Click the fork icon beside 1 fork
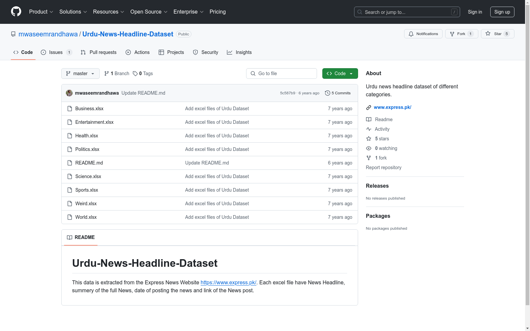This screenshot has height=331, width=530. (369, 158)
